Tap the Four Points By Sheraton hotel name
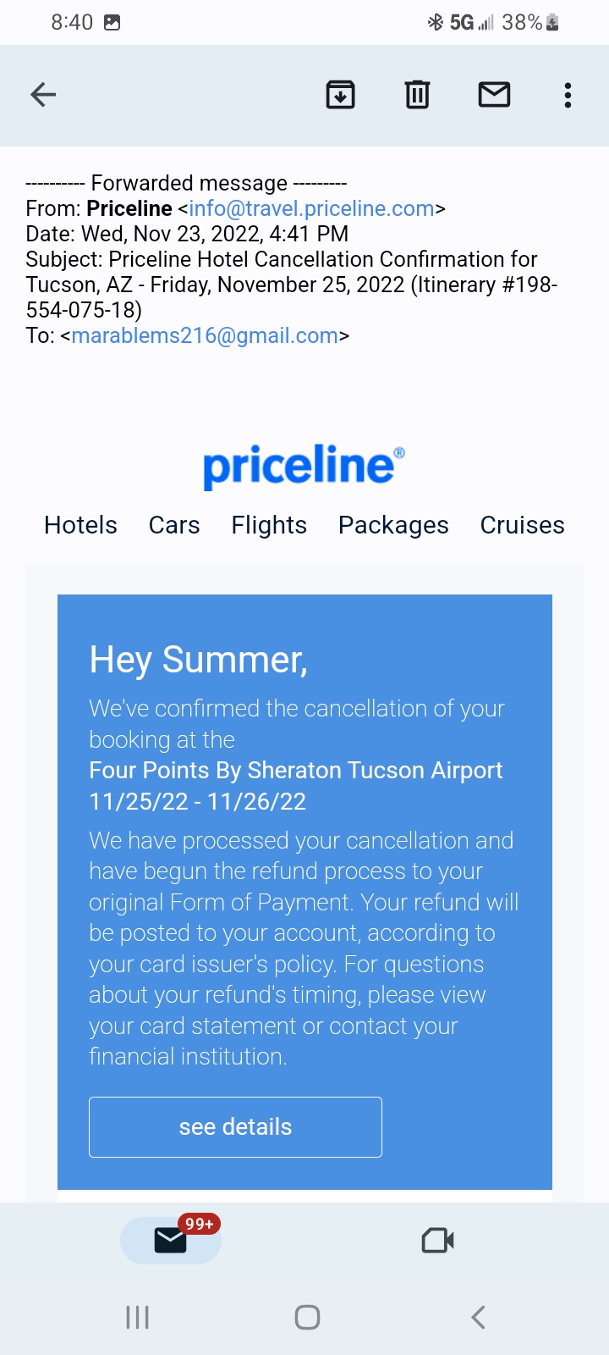 (296, 771)
